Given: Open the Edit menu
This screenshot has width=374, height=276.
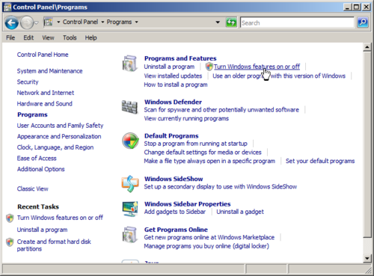Looking at the screenshot, I should [x=28, y=37].
